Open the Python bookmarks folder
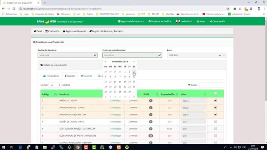Viewport: 267px width, 150px height. tap(88, 14)
